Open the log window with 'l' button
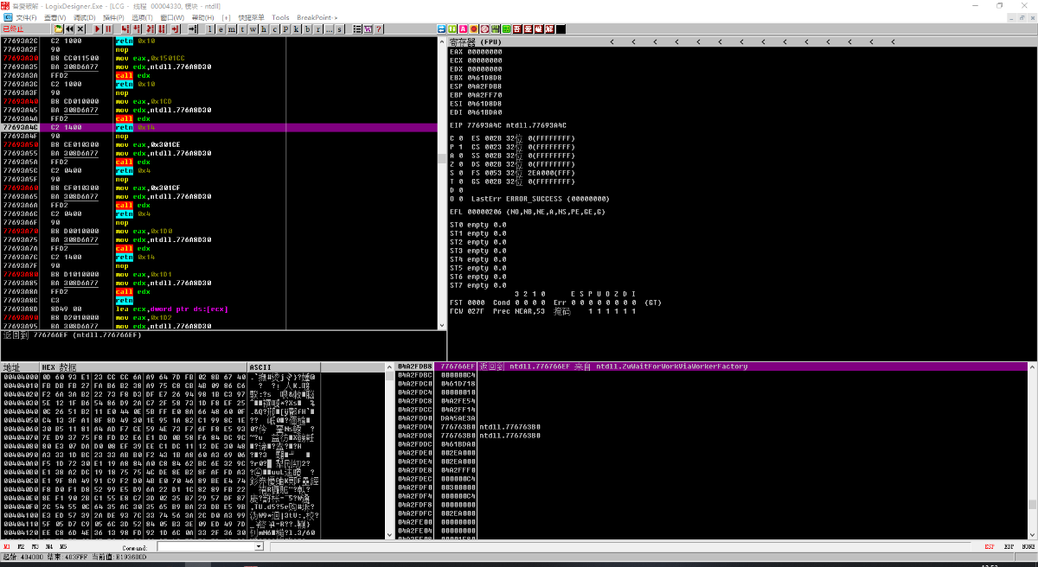Viewport: 1038px width, 567px height. (210, 29)
